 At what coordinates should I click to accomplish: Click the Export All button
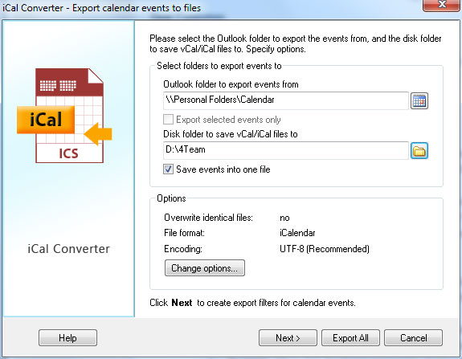pyautogui.click(x=350, y=338)
